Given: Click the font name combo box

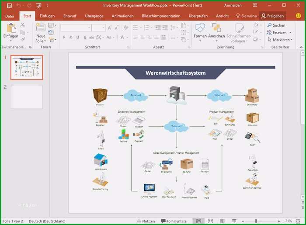Looking at the screenshot, I should coord(76,28).
